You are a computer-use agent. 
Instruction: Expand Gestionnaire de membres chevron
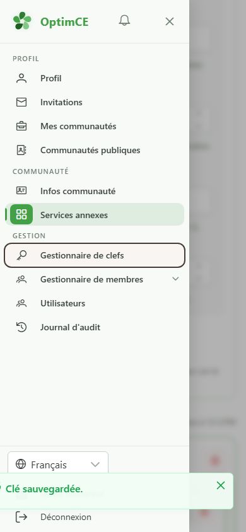pyautogui.click(x=175, y=279)
